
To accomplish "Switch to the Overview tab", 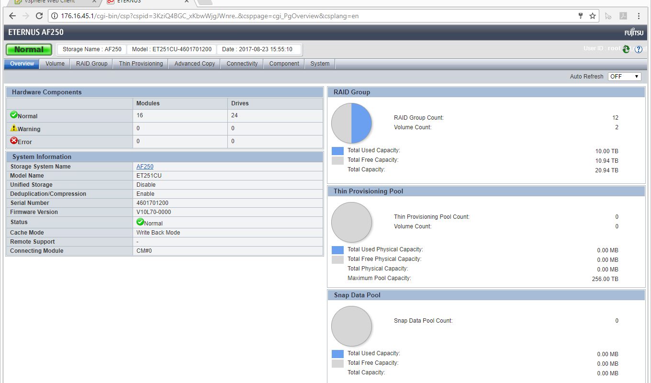I will tap(22, 64).
